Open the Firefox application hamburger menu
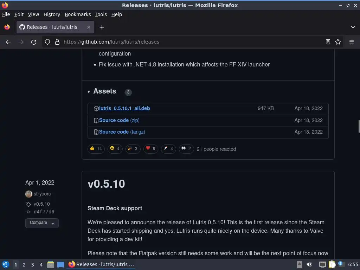Screen dimensions: 360x270 [352, 42]
